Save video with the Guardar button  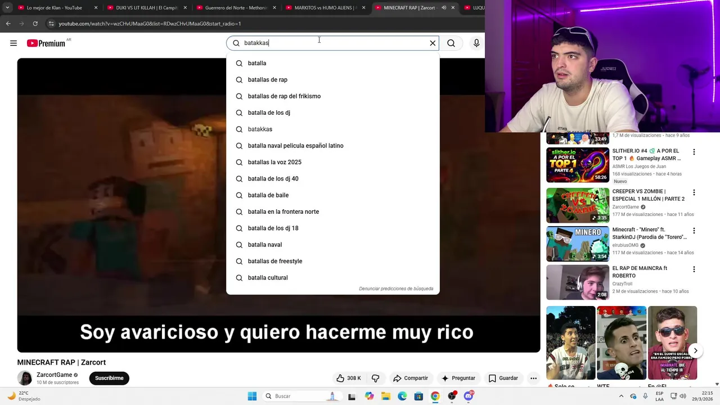503,378
